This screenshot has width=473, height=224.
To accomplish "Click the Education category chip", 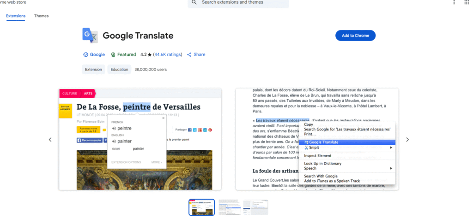I will click(x=119, y=70).
